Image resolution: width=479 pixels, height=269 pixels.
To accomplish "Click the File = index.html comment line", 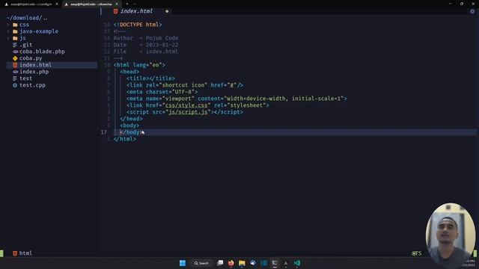I will click(146, 52).
